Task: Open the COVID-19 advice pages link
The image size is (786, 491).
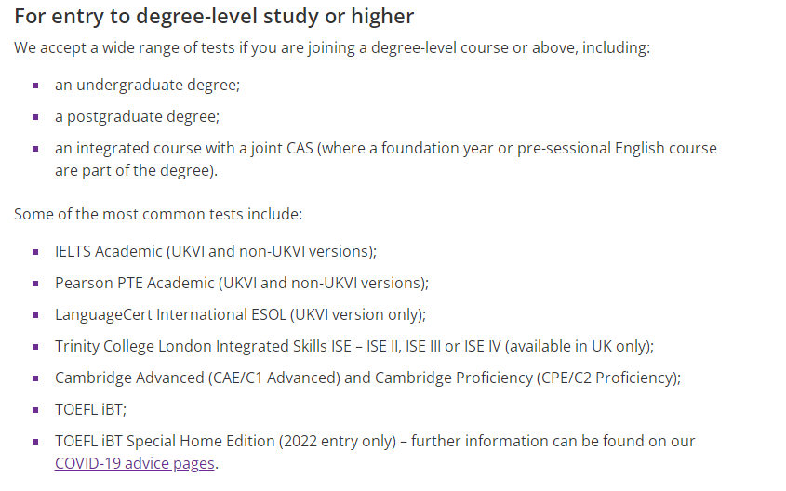Action: 134,463
